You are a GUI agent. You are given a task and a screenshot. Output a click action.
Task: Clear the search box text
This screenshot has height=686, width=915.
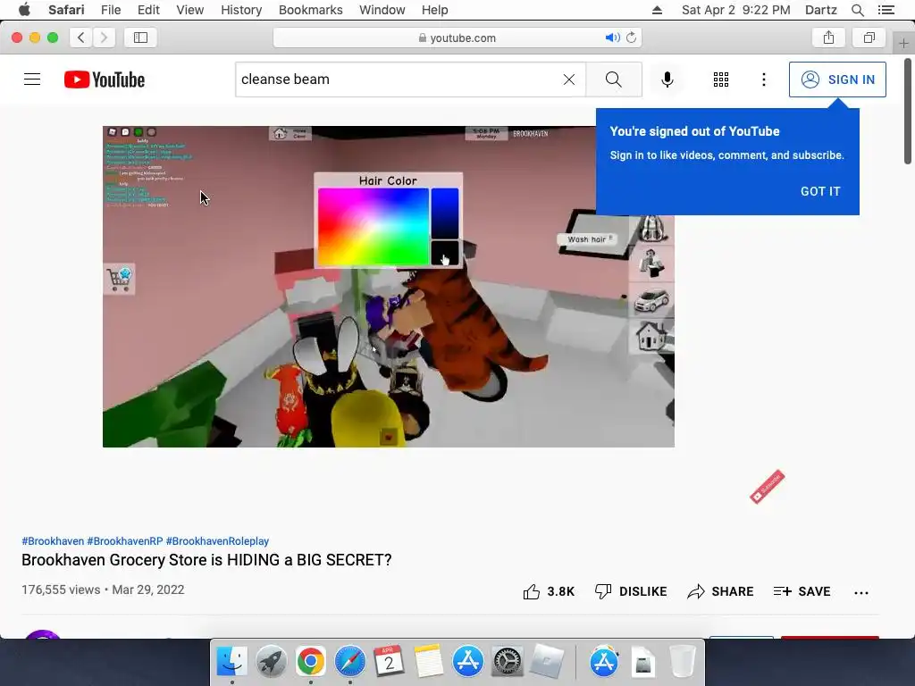click(x=569, y=79)
